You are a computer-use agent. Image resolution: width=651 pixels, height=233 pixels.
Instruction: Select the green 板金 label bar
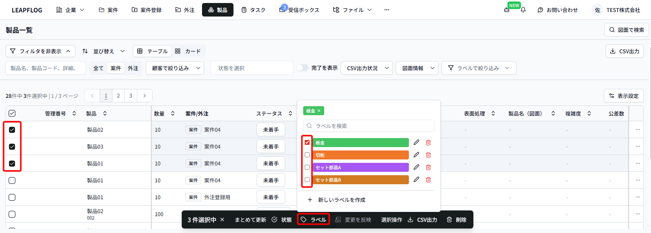[x=361, y=143]
